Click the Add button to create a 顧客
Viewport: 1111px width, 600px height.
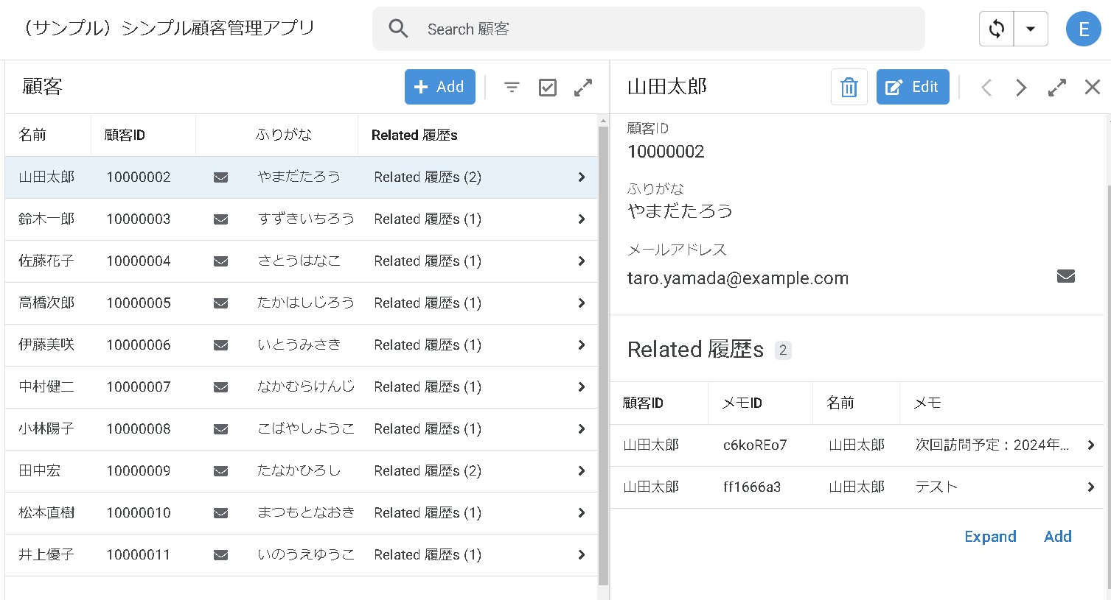tap(439, 86)
